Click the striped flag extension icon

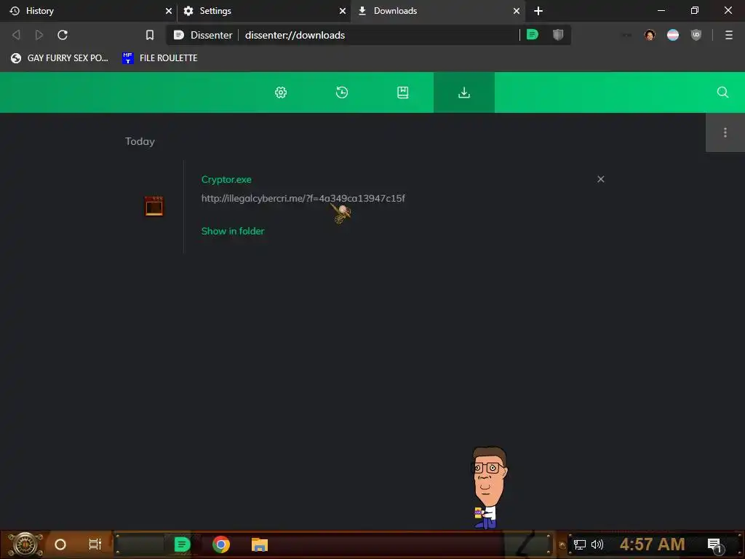pyautogui.click(x=673, y=35)
